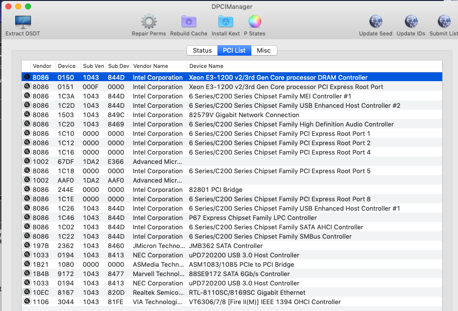Select the 'PCI Express Root Port 8' row
The width and height of the screenshot is (458, 311).
232,199
